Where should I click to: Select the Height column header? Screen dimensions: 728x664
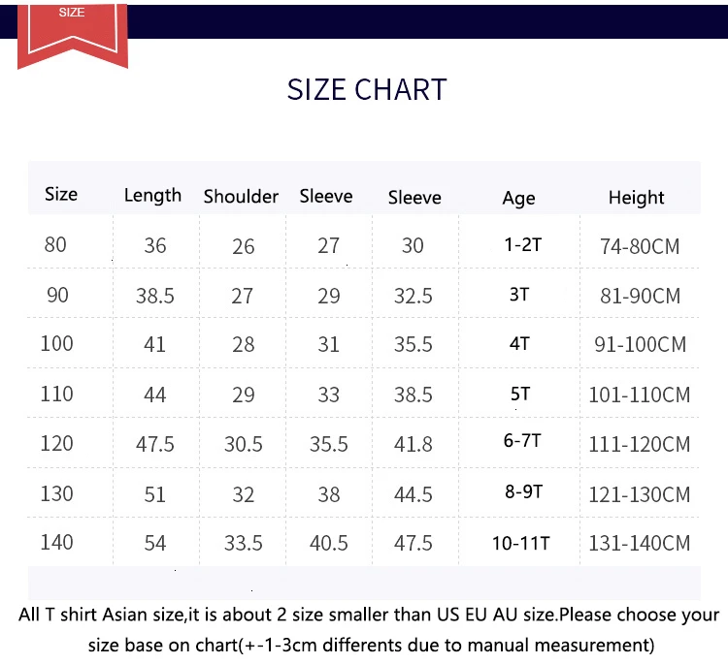636,198
